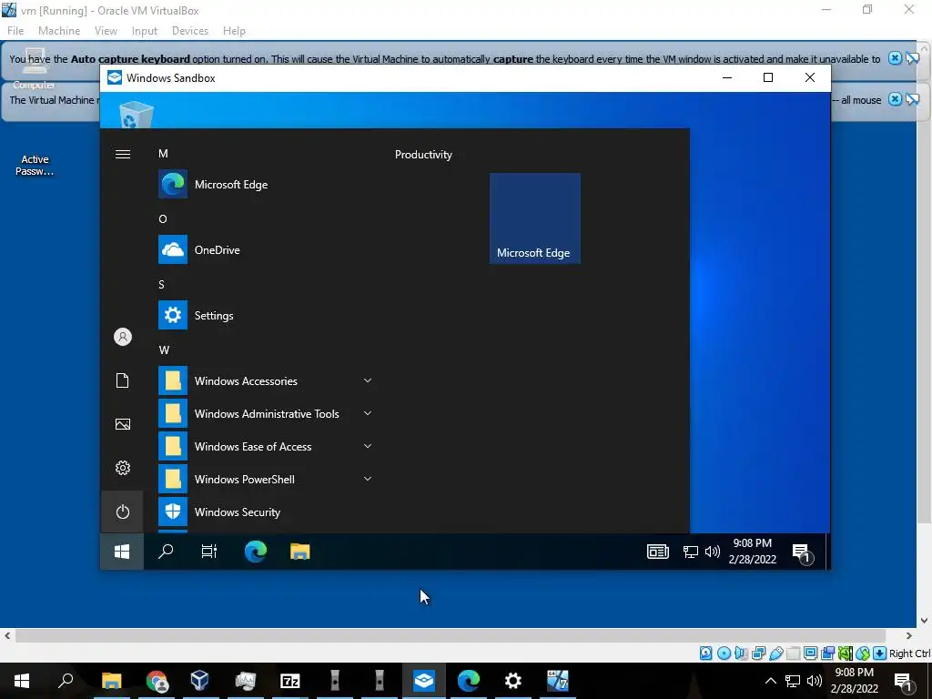Open Settings gear in Start sidebar
932x699 pixels.
123,468
